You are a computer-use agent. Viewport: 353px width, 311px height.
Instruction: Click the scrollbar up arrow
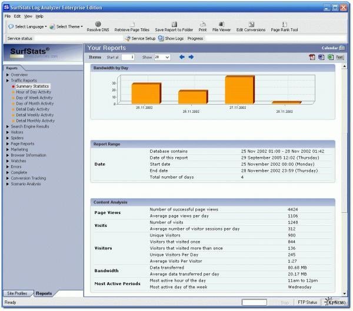pos(344,66)
